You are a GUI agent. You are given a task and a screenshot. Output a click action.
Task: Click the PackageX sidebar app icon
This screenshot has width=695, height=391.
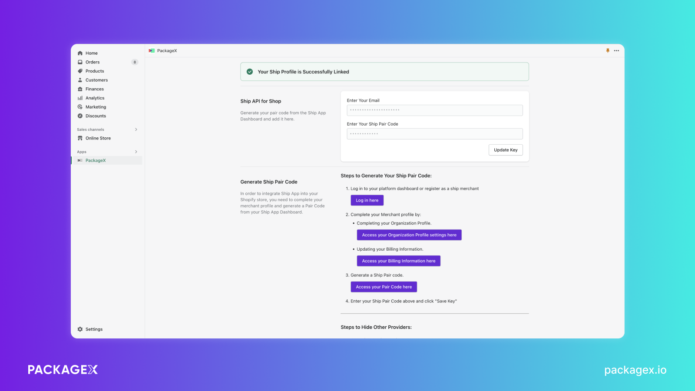tap(80, 160)
